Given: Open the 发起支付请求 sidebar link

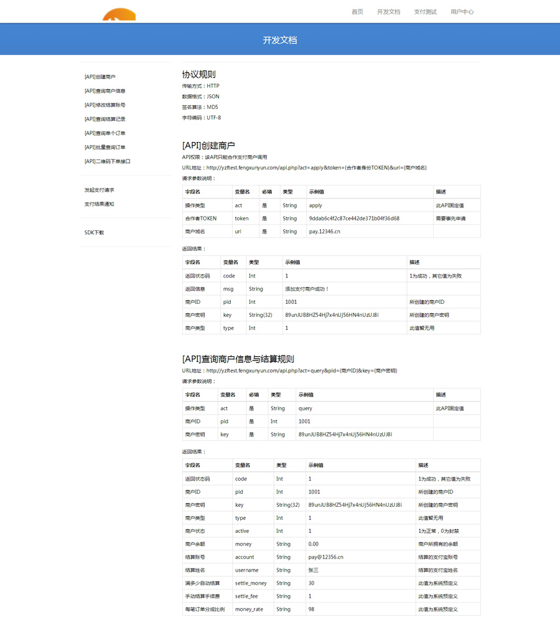Looking at the screenshot, I should point(100,190).
